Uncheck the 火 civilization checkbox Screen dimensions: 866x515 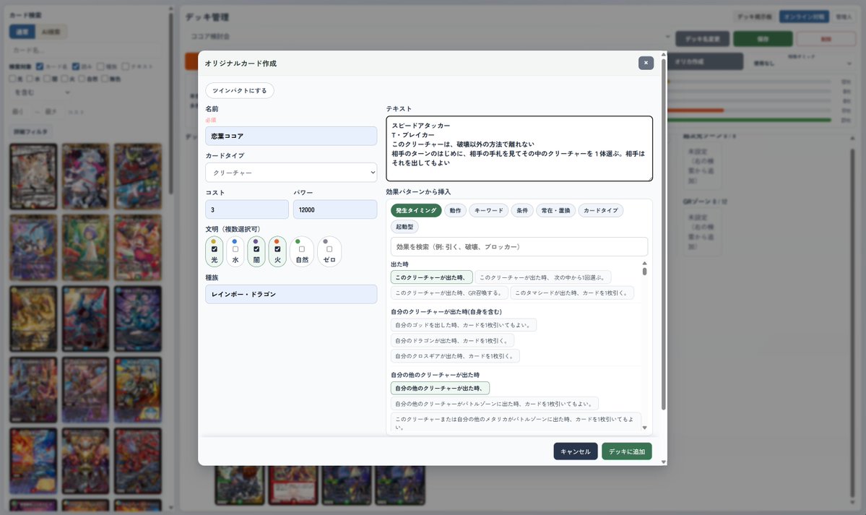click(277, 249)
